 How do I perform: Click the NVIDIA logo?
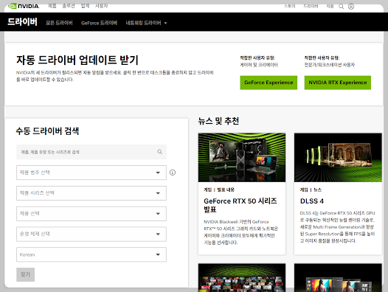(24, 6)
